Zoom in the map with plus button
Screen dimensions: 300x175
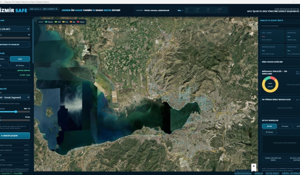254,166
